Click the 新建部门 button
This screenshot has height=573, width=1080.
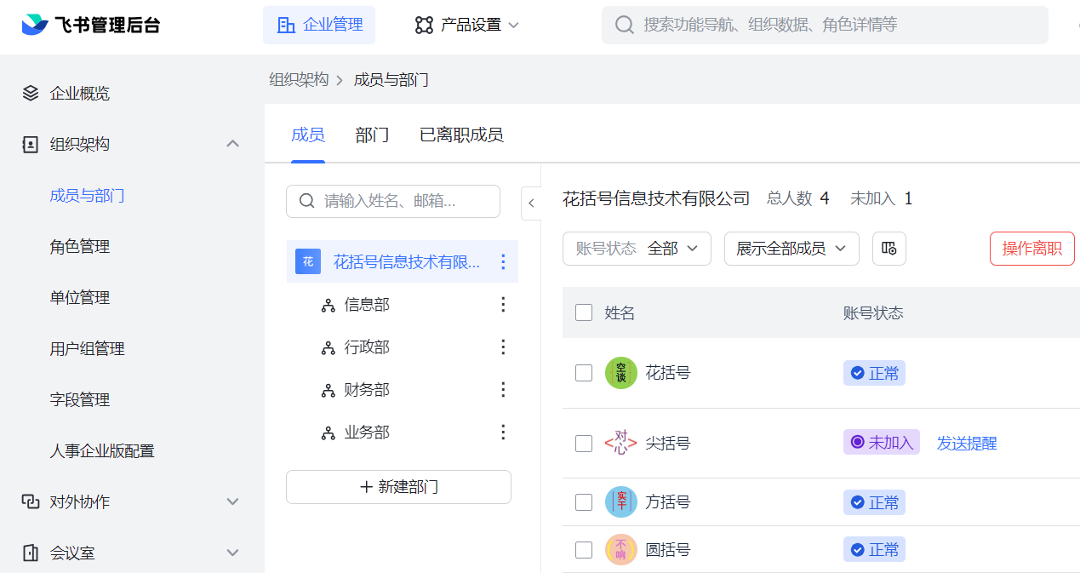398,487
